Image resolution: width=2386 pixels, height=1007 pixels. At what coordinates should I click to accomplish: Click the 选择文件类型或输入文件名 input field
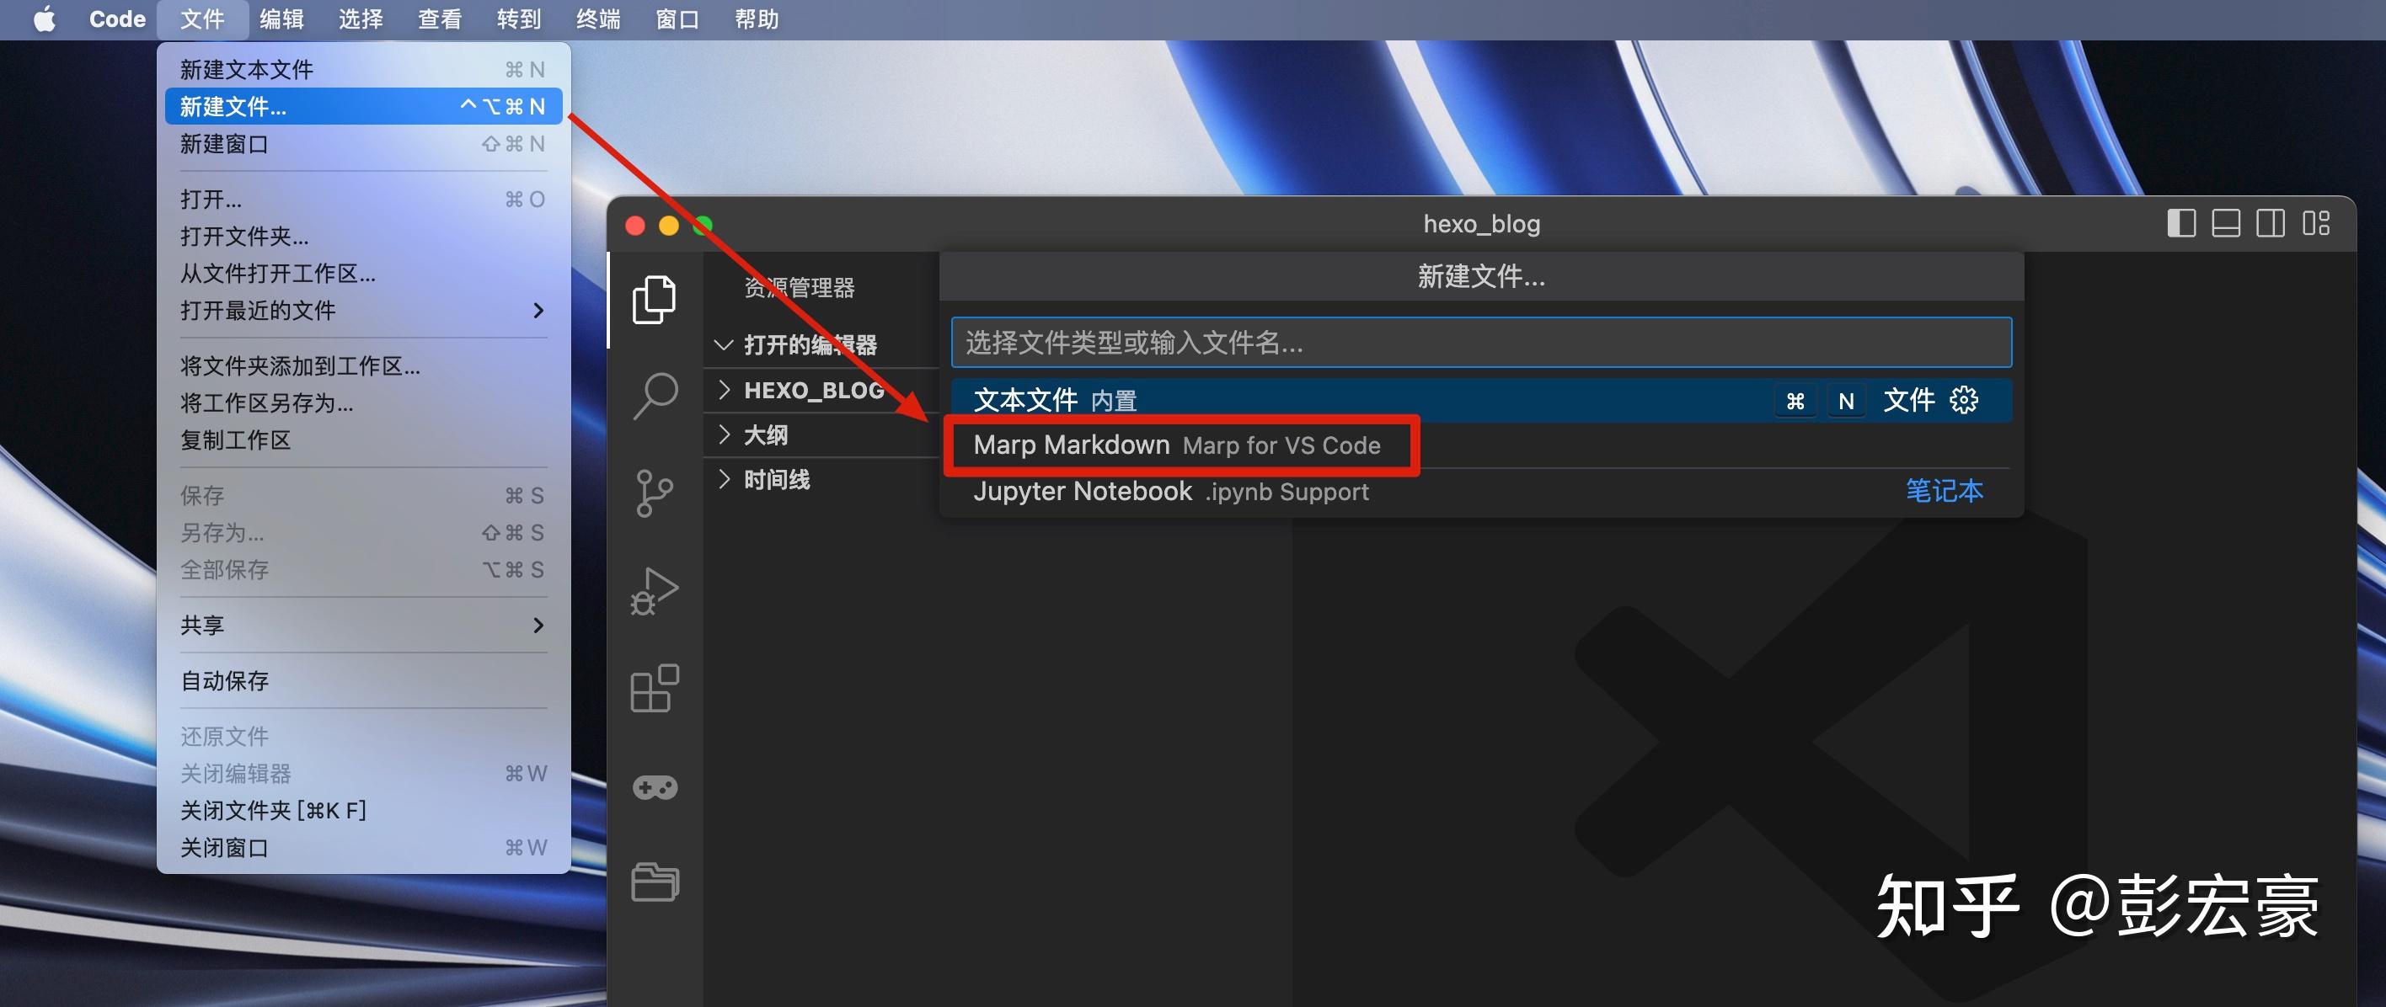tap(1482, 343)
